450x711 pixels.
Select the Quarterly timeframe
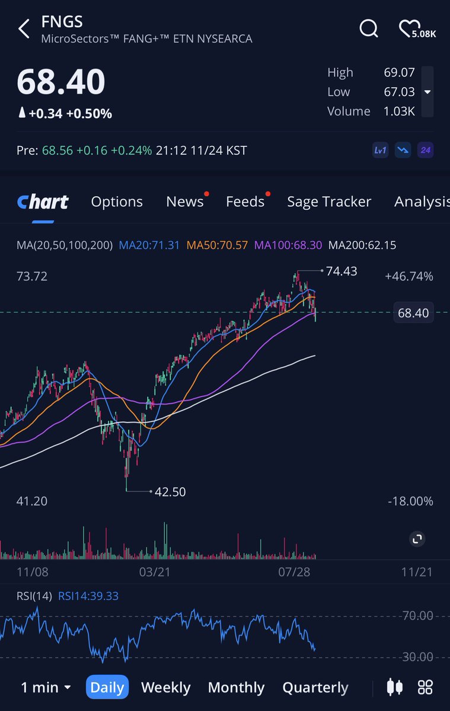pos(315,687)
